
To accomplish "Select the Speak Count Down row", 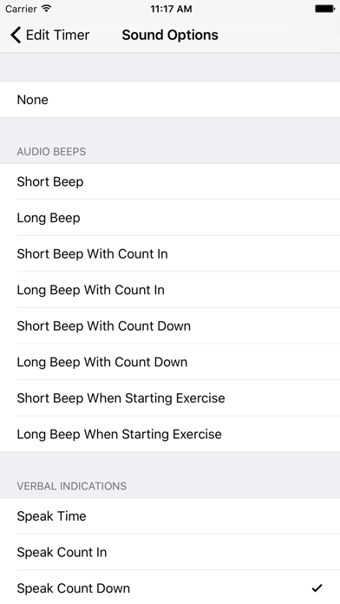I will click(x=170, y=588).
